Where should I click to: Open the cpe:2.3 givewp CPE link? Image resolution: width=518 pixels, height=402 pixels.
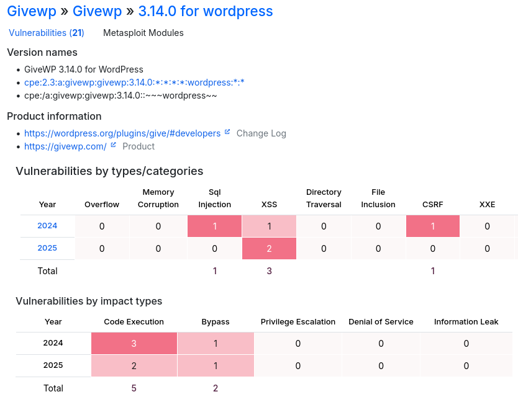134,83
